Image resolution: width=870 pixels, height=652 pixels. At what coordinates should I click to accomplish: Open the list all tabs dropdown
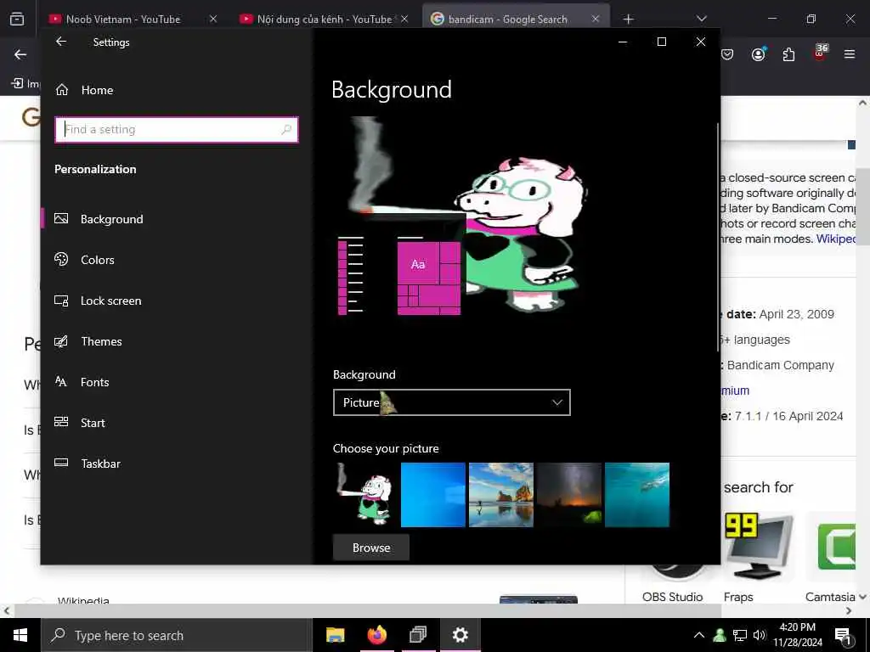(701, 19)
